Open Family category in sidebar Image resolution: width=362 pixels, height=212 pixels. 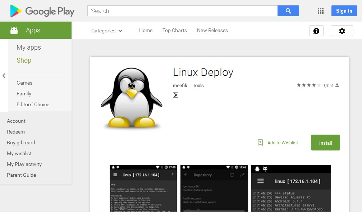click(x=24, y=94)
